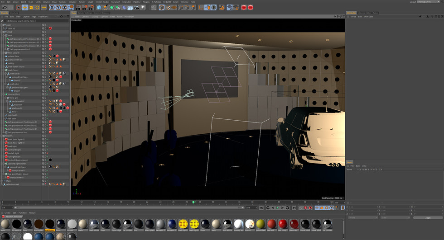Toggle enable check for car left light

click(47, 153)
